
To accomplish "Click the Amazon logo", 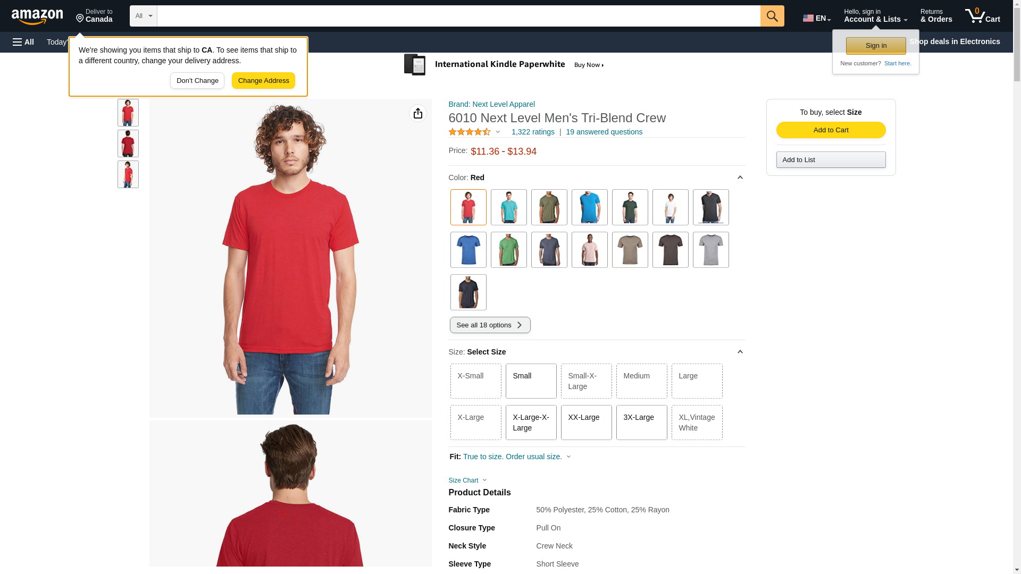I will coord(37,16).
